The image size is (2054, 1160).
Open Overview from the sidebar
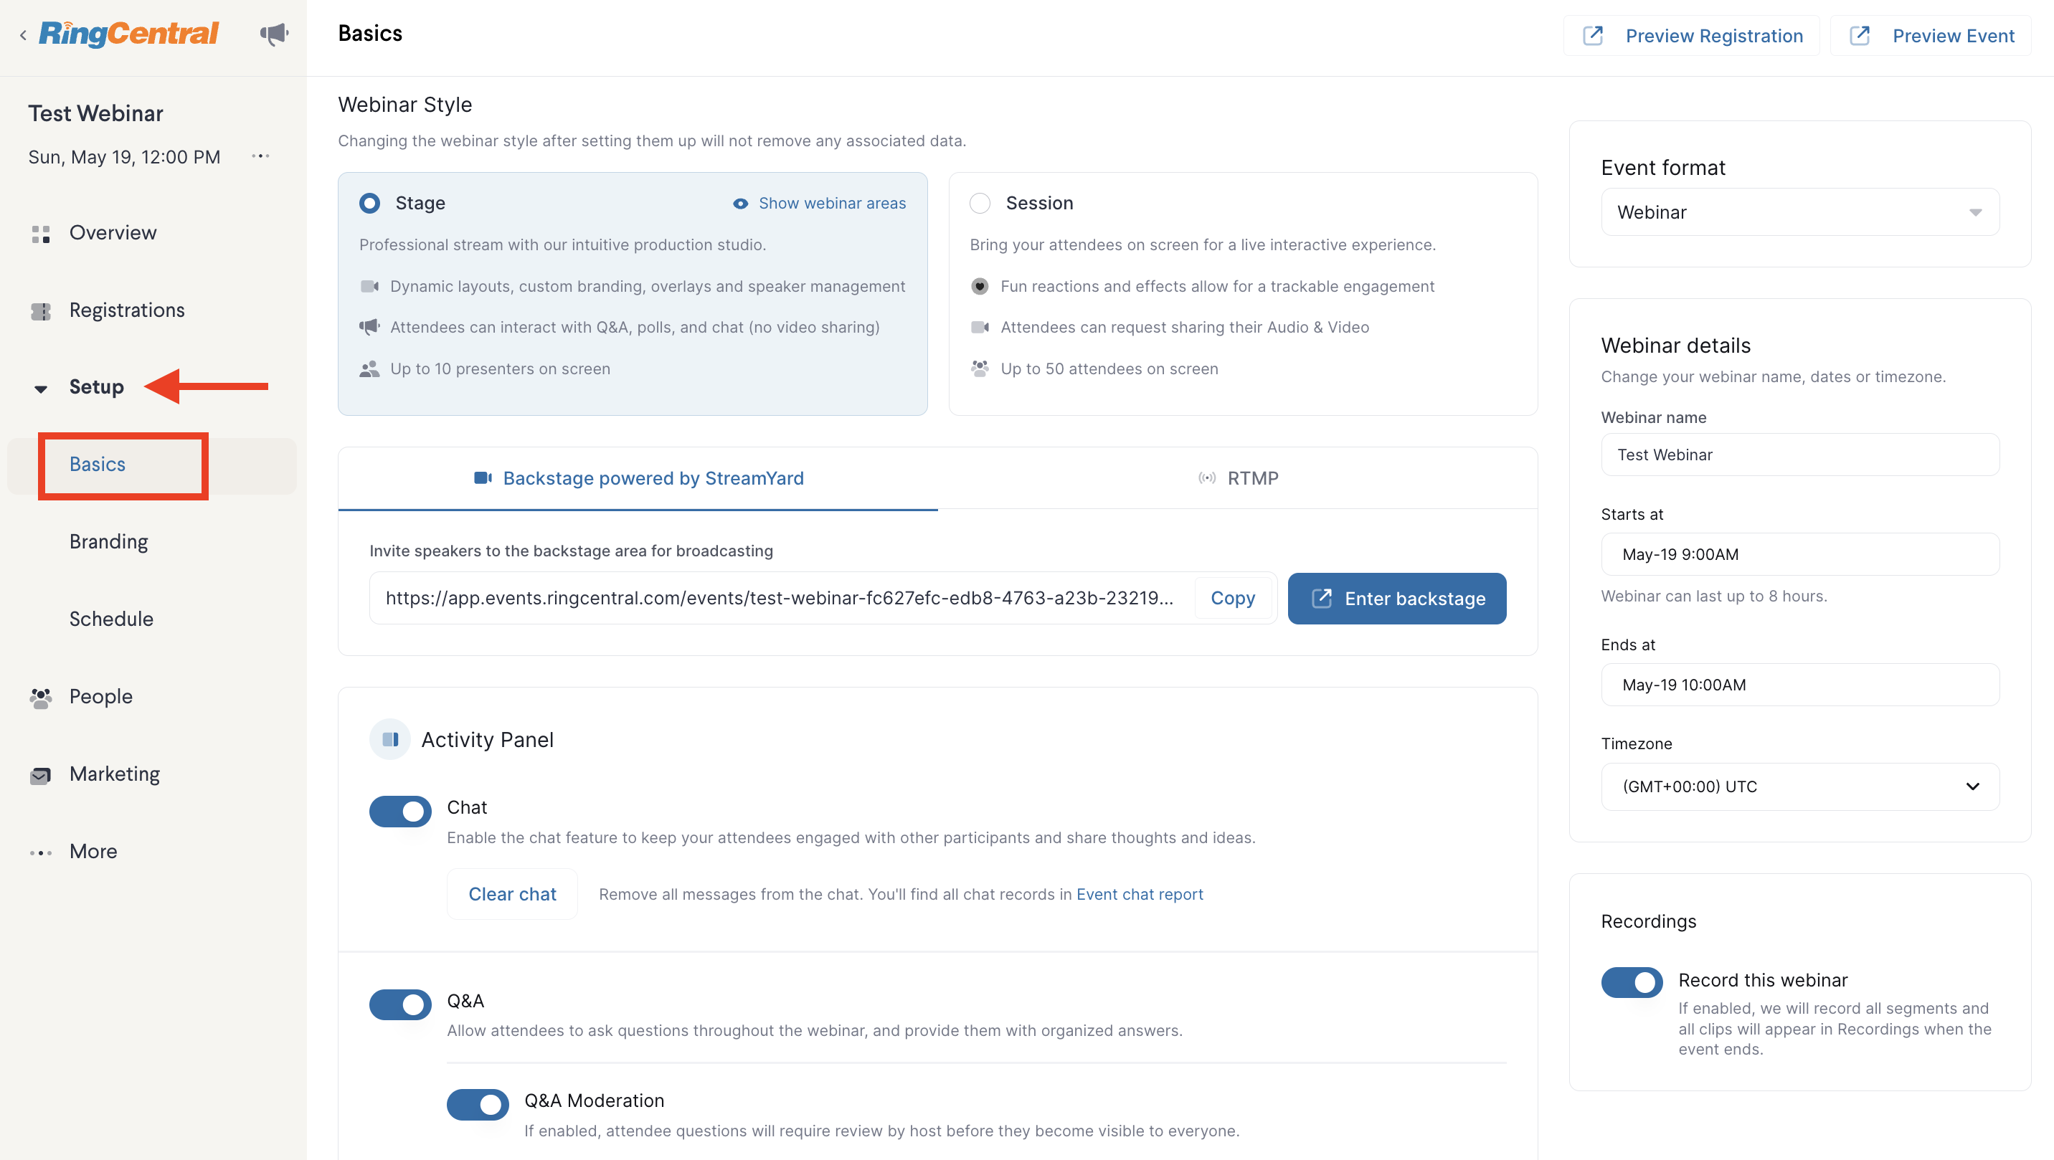click(113, 232)
